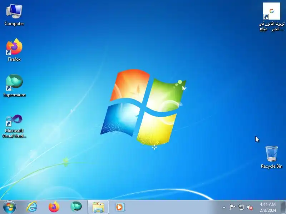Open the clock showing 4:44 AM

pyautogui.click(x=268, y=207)
